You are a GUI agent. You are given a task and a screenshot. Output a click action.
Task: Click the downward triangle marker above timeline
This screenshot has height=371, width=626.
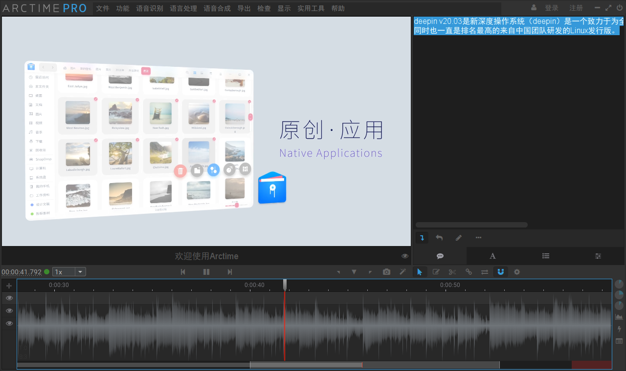[x=354, y=272]
